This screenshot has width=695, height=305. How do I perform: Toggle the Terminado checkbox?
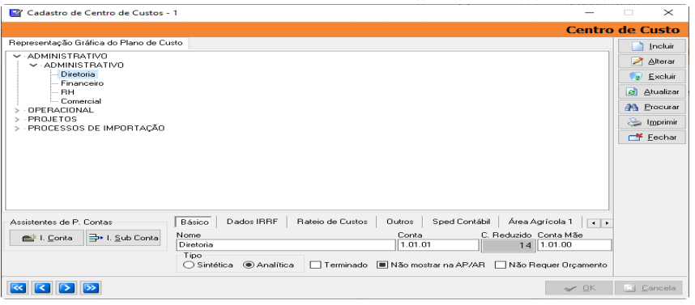(315, 265)
